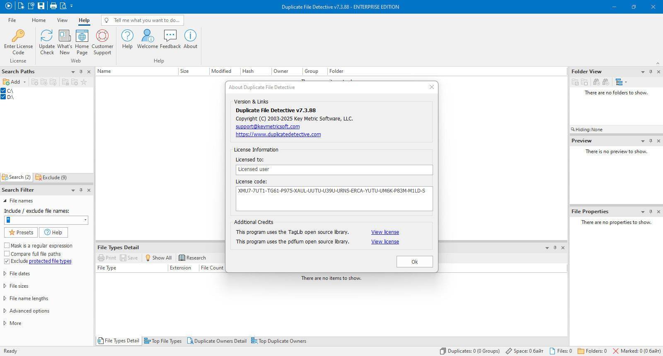Click inside the License code text box
Screen dimensions: 663x356
(334, 199)
